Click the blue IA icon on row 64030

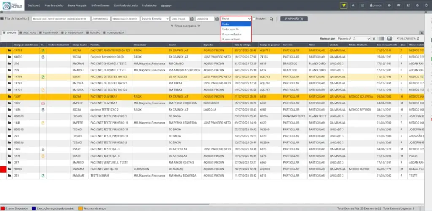pyautogui.click(x=43, y=57)
